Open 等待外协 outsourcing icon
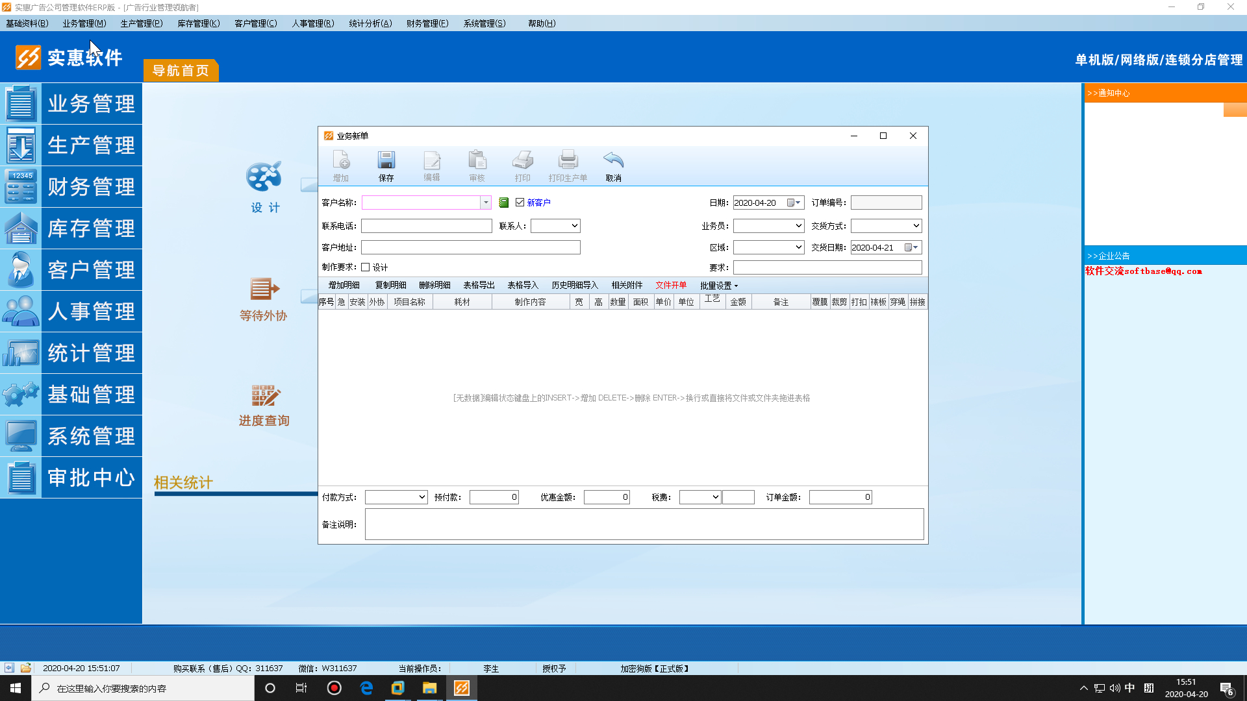 (x=264, y=289)
